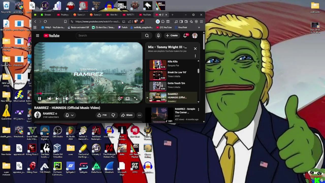Show hidden bookmarks with the chevron
The height and width of the screenshot is (183, 325).
pos(199,27)
